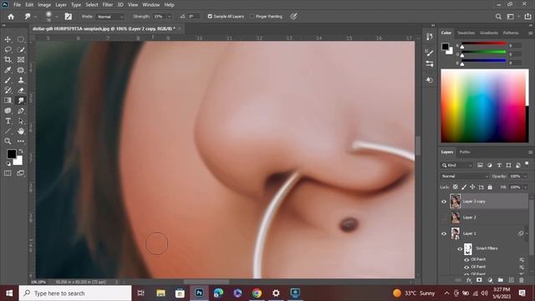Select the Frame tool
The height and width of the screenshot is (301, 535).
click(21, 59)
